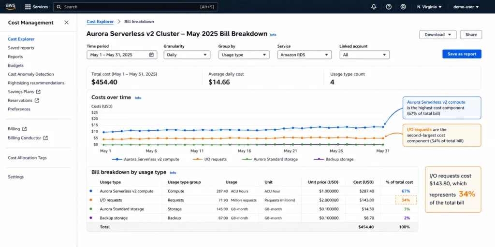Open the Download dropdown button
Screen dimensions: 495x247
[438, 35]
